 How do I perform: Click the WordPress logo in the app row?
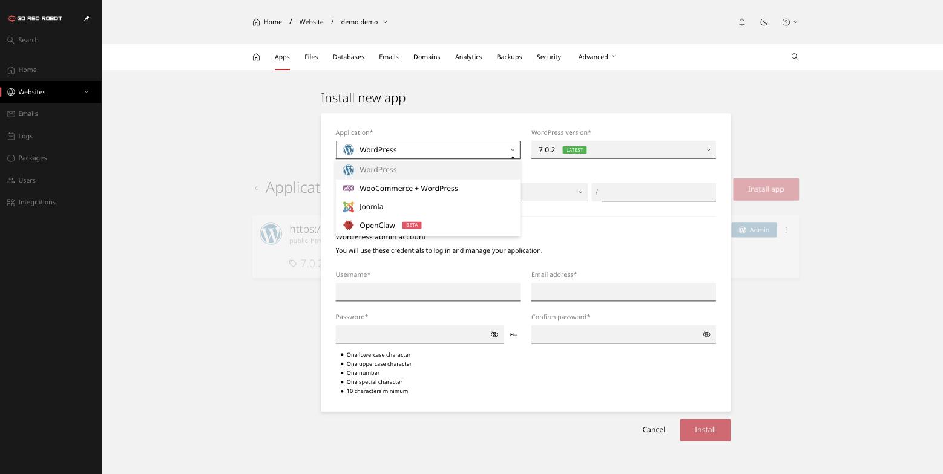click(x=271, y=234)
